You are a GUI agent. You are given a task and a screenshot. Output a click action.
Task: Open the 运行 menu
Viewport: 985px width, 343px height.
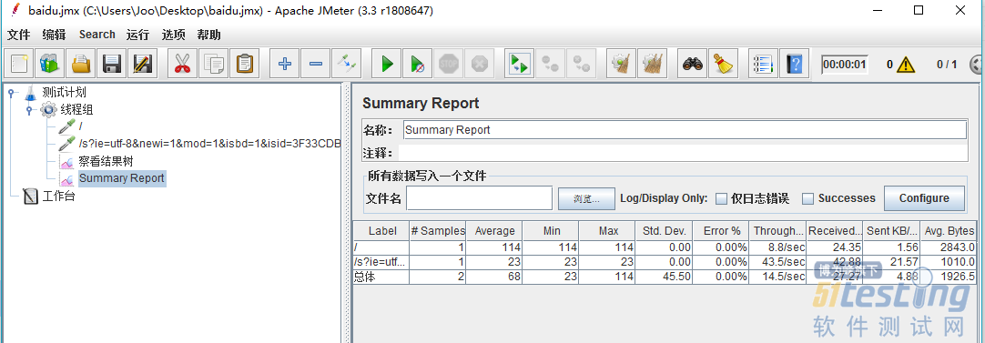click(137, 35)
